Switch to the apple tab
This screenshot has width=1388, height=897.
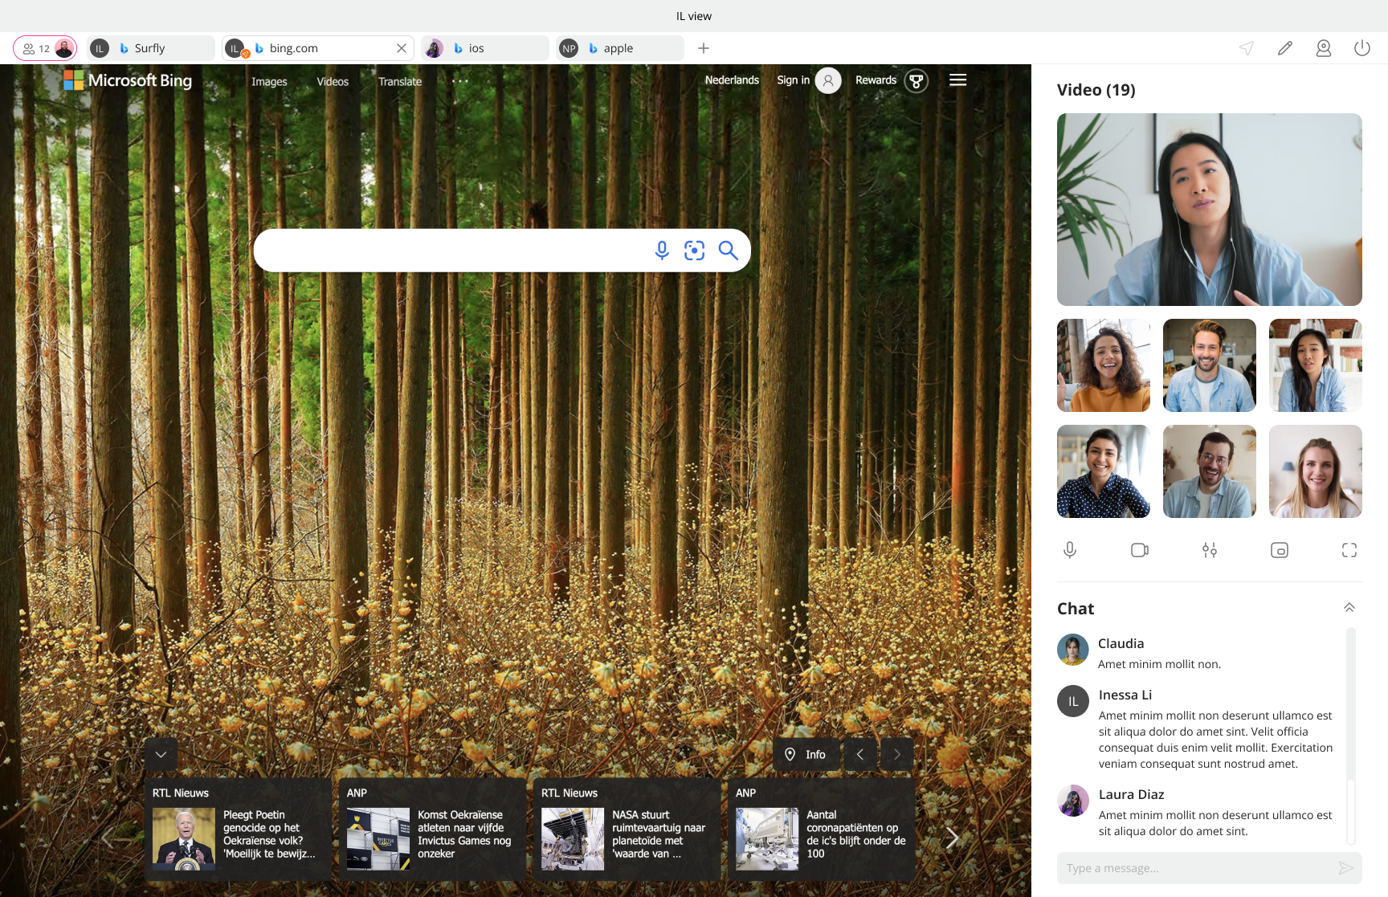tap(618, 48)
